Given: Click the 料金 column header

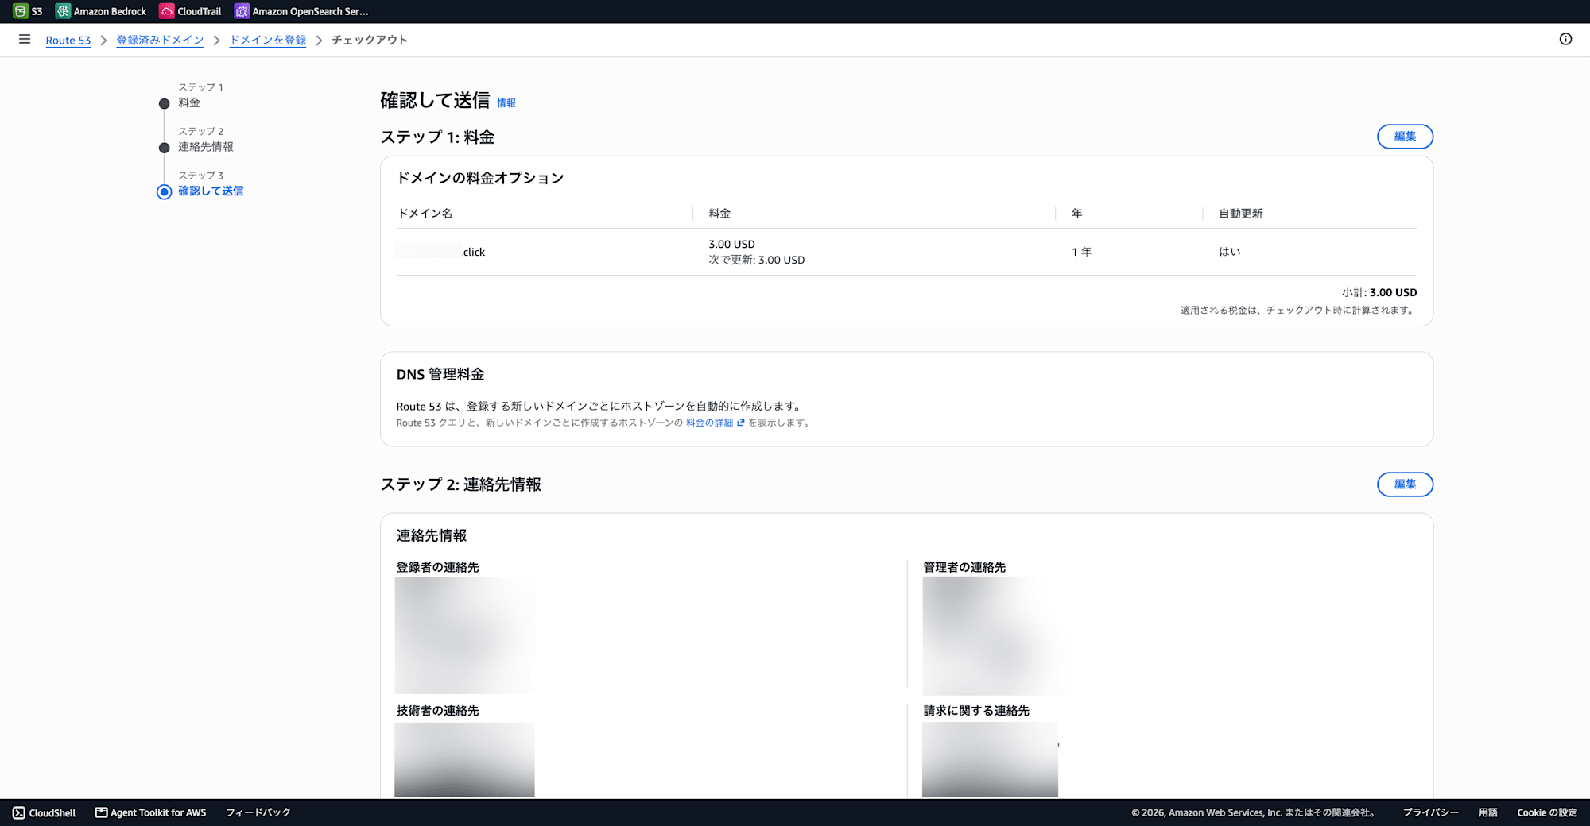Looking at the screenshot, I should [x=719, y=214].
